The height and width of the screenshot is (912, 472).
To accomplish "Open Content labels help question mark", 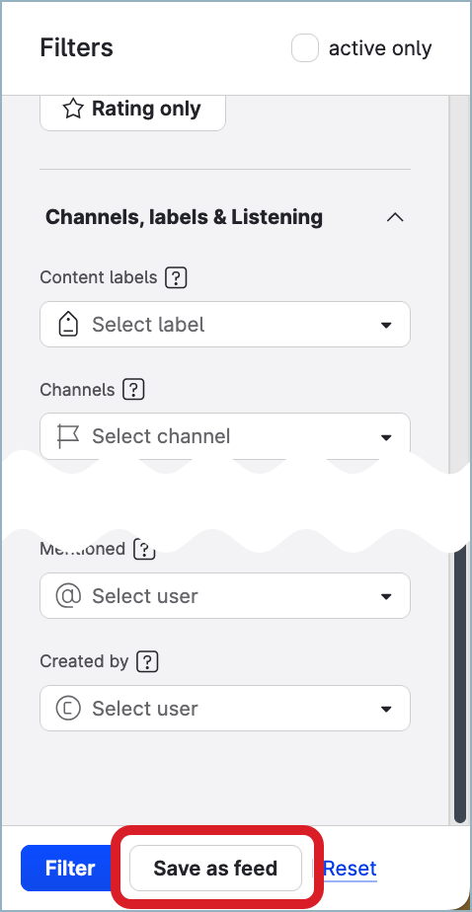I will click(x=176, y=278).
